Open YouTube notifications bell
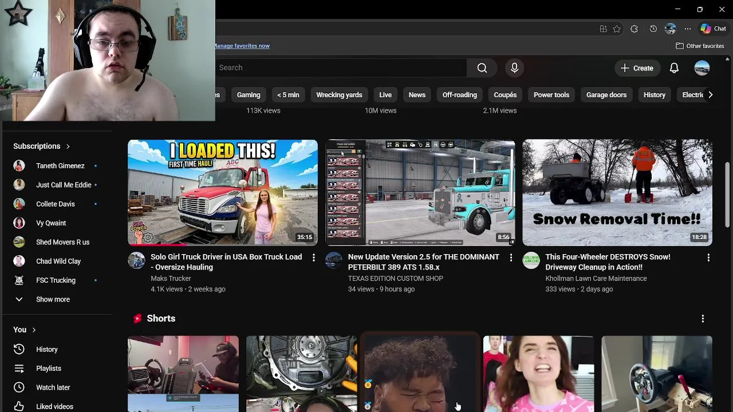733x412 pixels. [x=674, y=68]
